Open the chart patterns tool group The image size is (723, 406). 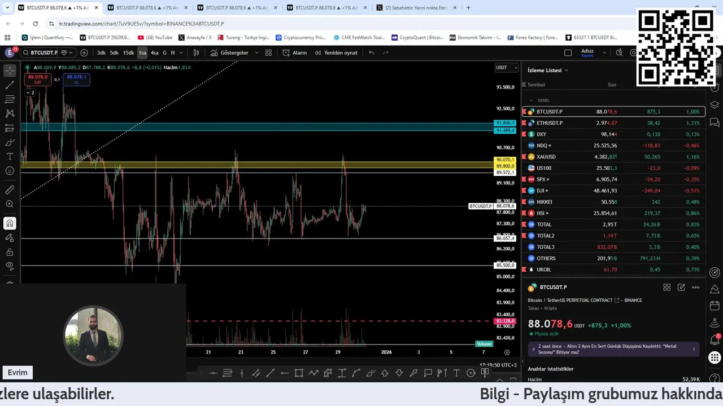[10, 113]
